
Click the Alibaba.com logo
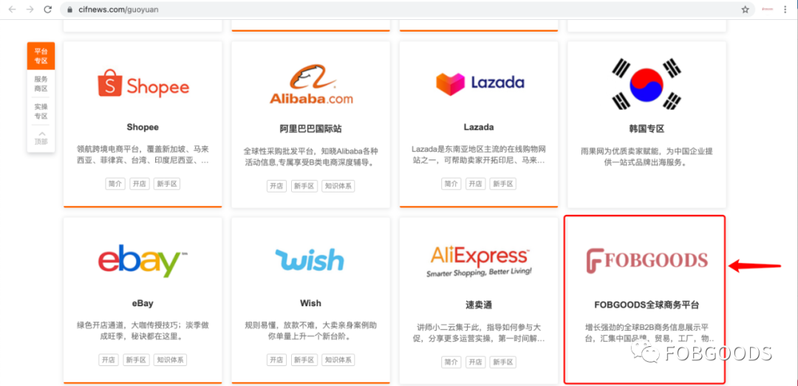click(x=310, y=85)
